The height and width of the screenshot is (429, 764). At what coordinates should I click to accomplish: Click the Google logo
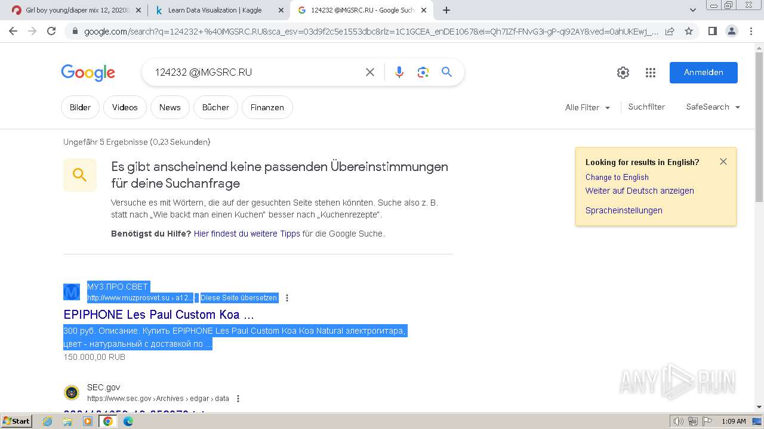(88, 73)
